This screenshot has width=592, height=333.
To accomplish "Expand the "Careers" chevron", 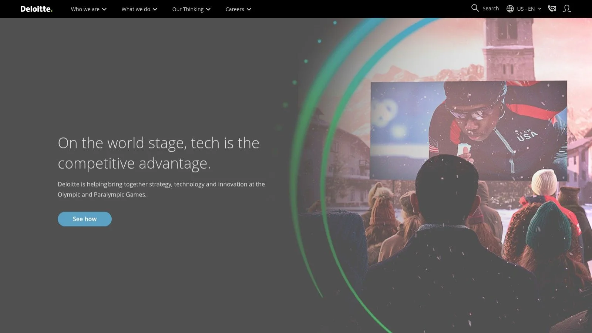I will (249, 9).
